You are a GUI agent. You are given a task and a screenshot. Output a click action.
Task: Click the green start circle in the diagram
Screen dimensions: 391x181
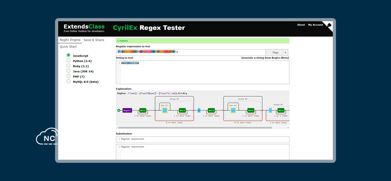pos(119,110)
